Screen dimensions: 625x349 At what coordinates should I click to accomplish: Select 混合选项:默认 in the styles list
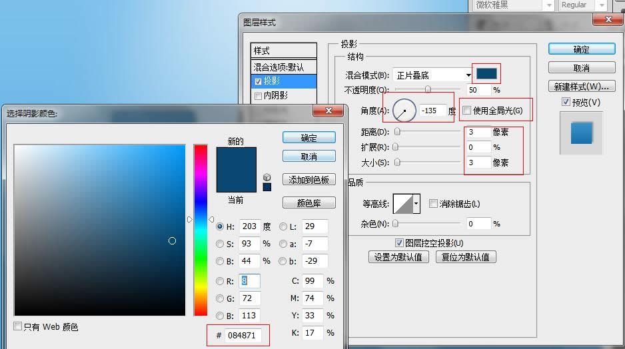pyautogui.click(x=279, y=67)
